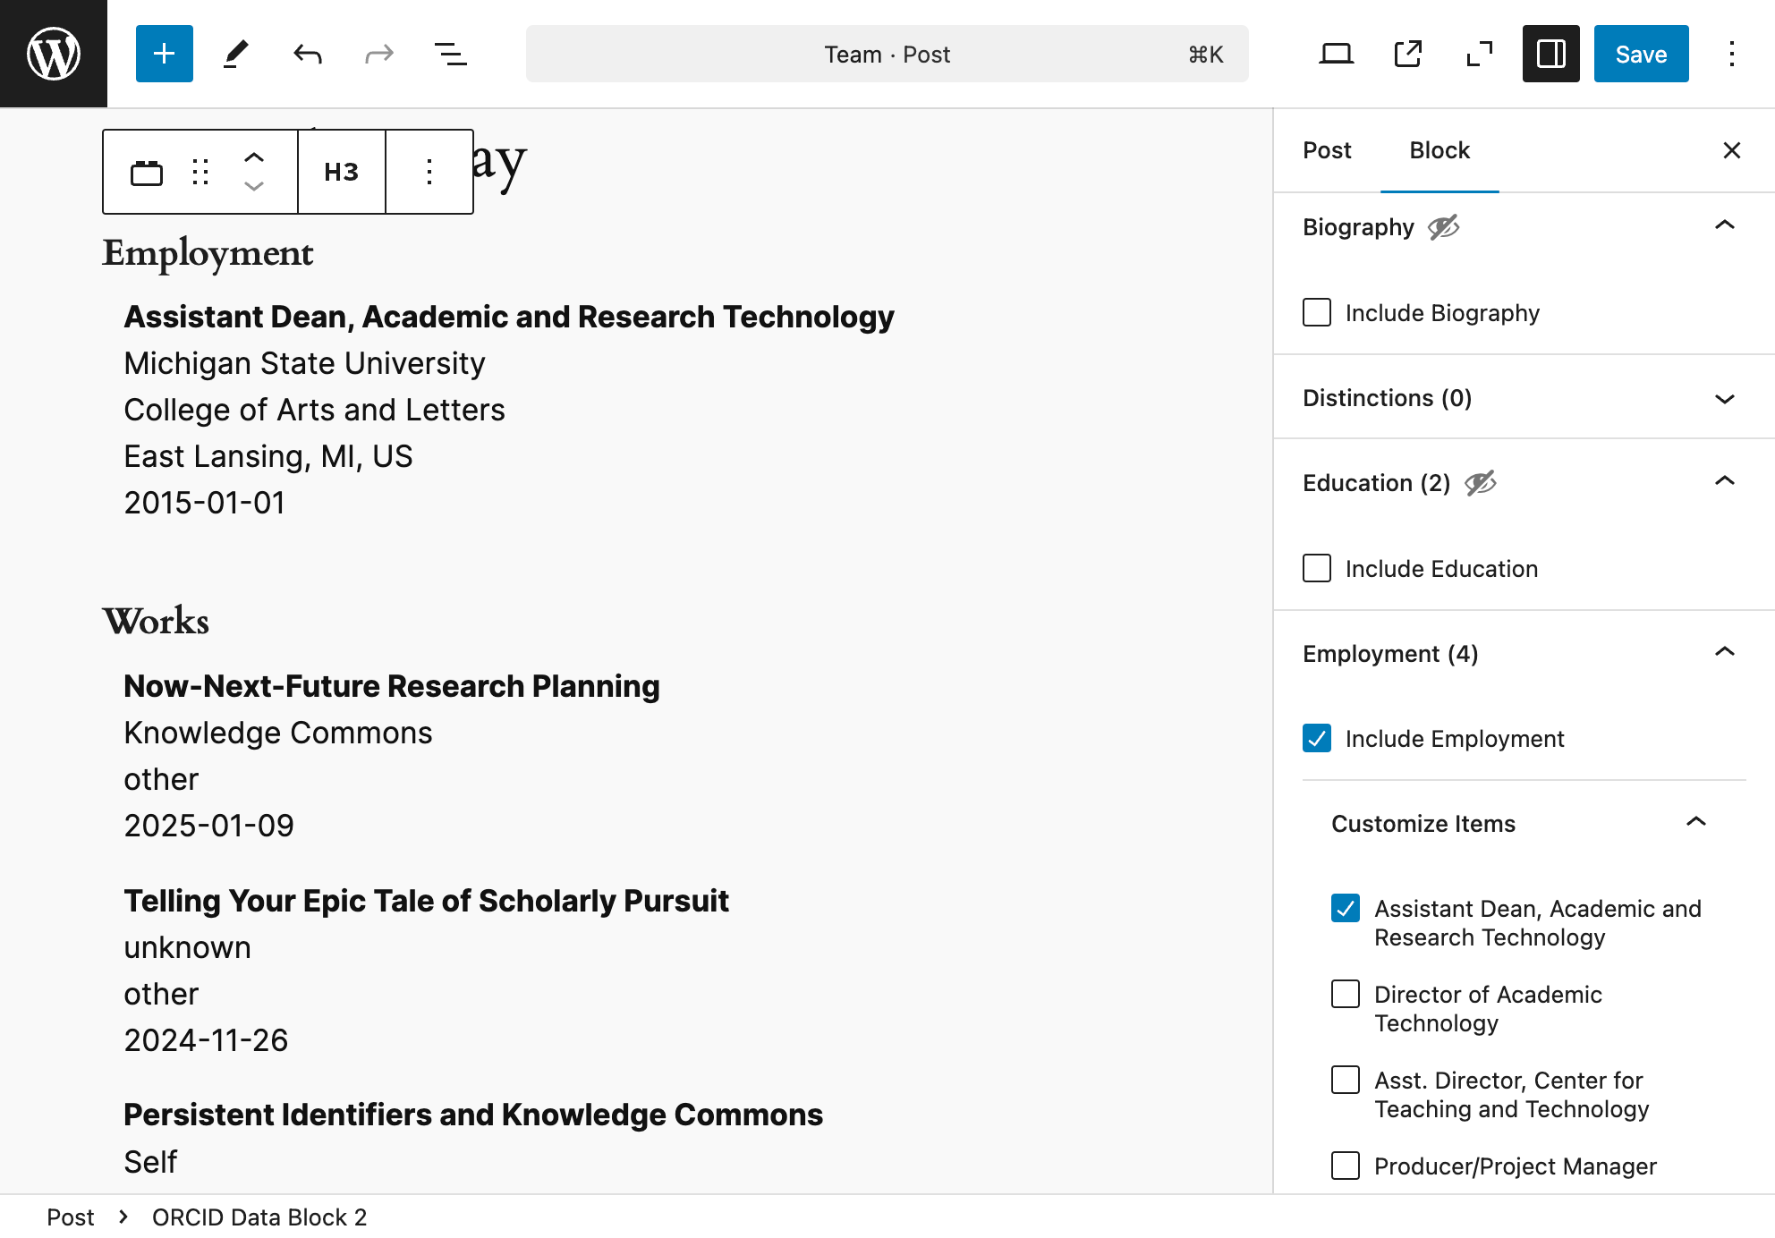This screenshot has height=1238, width=1775.
Task: Select the pencil Tools icon
Action: coord(236,54)
